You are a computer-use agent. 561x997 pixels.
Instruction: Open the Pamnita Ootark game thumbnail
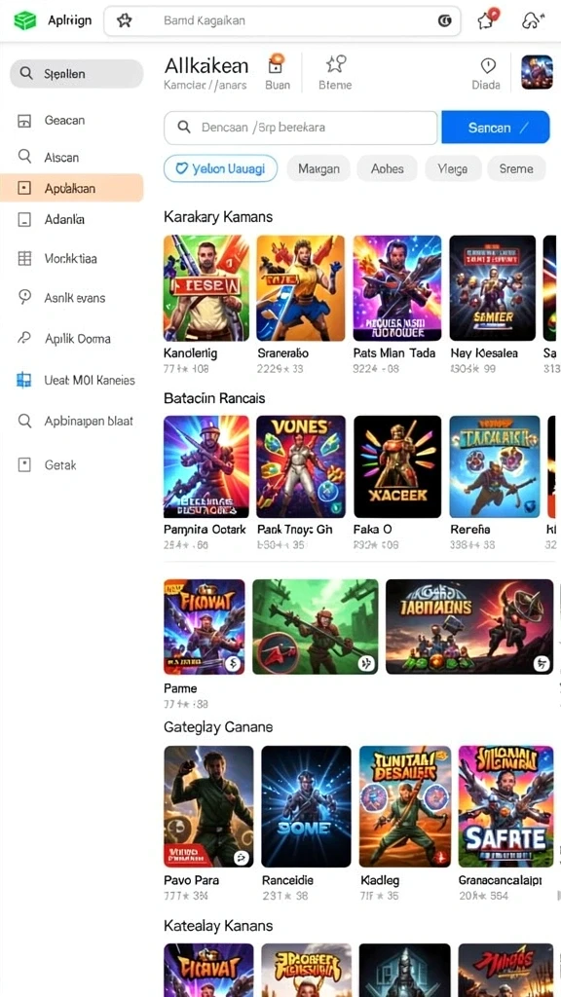[206, 466]
